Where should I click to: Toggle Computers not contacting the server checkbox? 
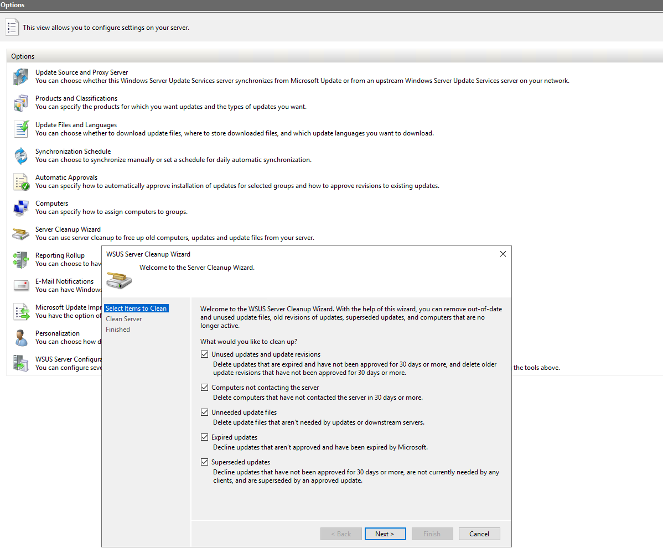tap(205, 388)
